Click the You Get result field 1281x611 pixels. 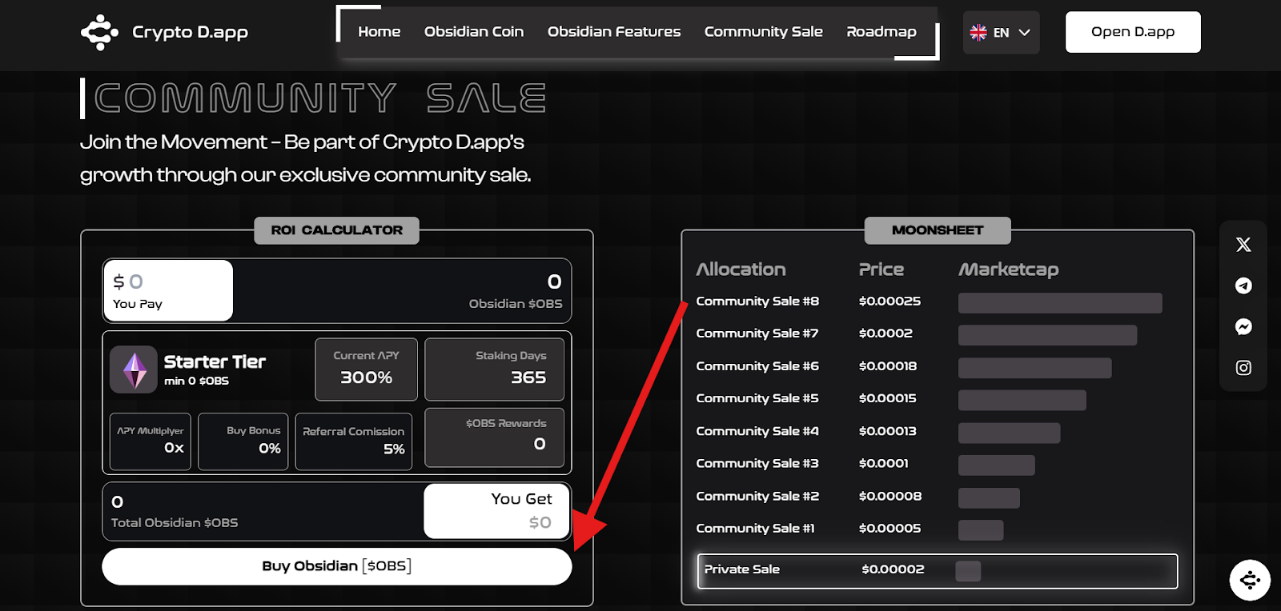(496, 511)
